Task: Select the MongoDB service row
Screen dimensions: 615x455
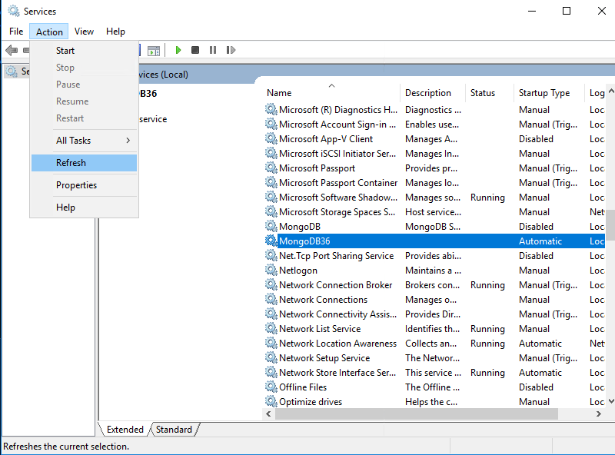Action: [x=434, y=226]
